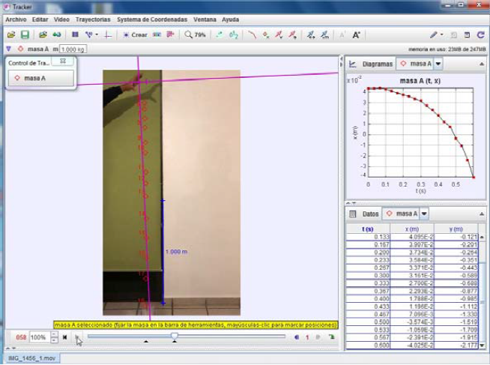The width and height of the screenshot is (490, 365).
Task: Expand the playback rate spinner up arrow
Action: tap(54, 335)
